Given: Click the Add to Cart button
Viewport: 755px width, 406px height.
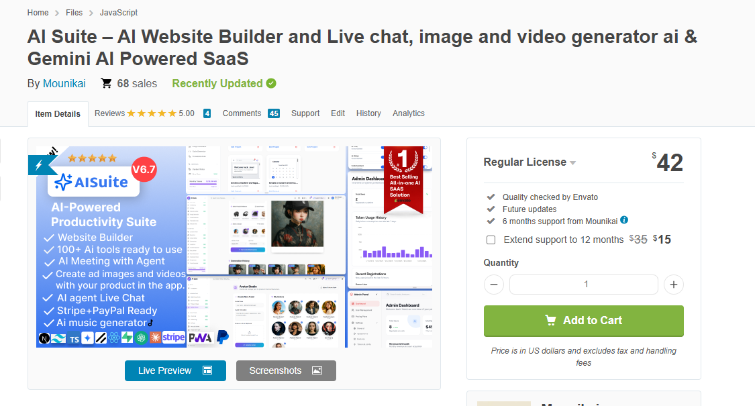Looking at the screenshot, I should [x=584, y=321].
